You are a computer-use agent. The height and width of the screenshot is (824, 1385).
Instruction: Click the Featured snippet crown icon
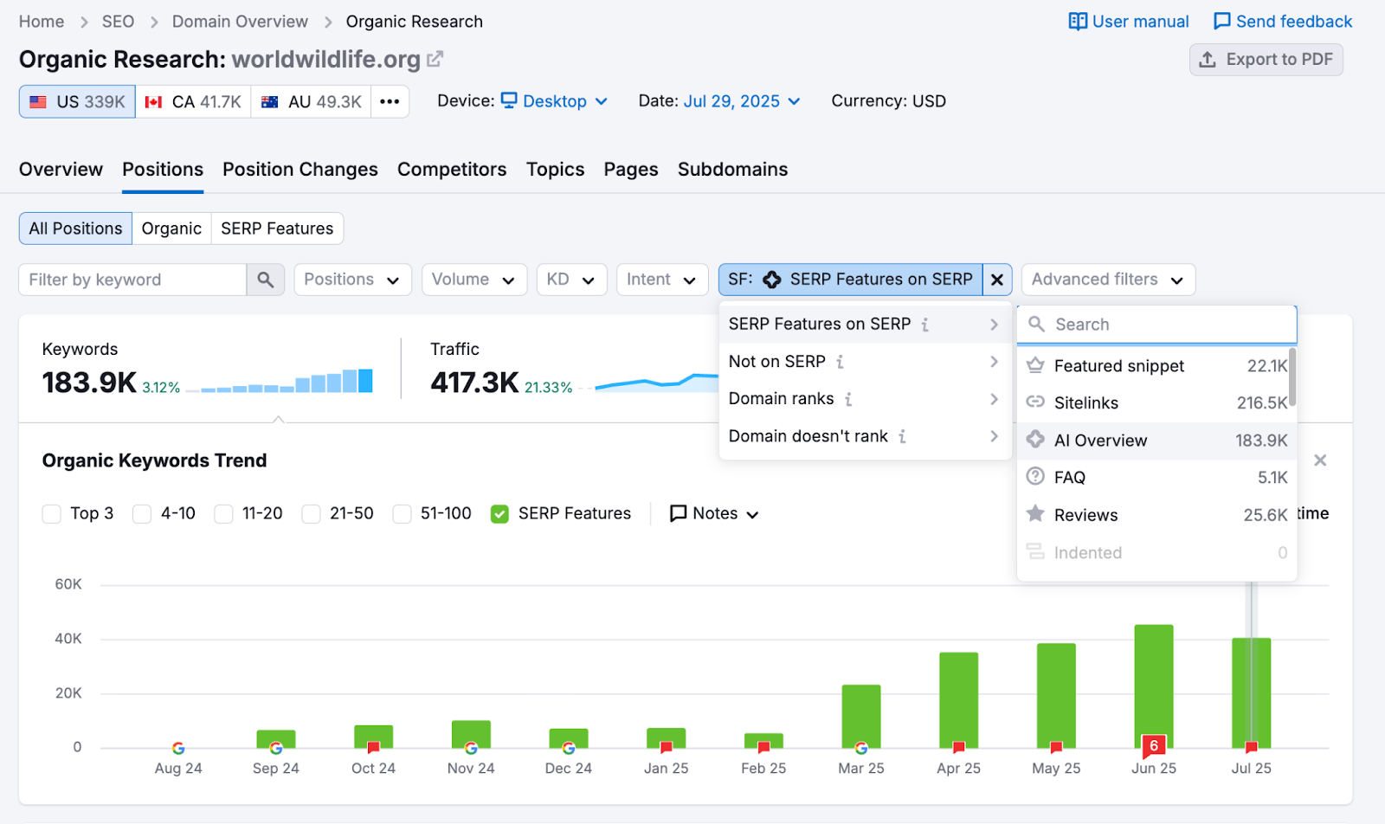coord(1035,365)
